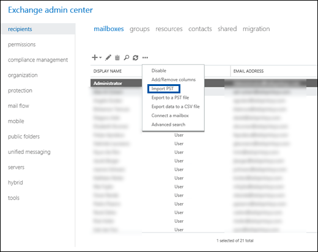The width and height of the screenshot is (318, 252).
Task: Click the three-dots more options icon
Action: [145, 58]
